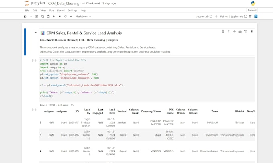Click the Trivandrum town cell
Screen dimensions: 273x163
pos(212,135)
